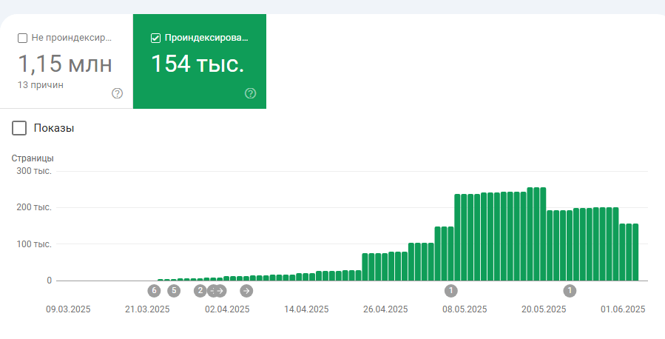Click the 'Страницы' axis title

click(33, 158)
